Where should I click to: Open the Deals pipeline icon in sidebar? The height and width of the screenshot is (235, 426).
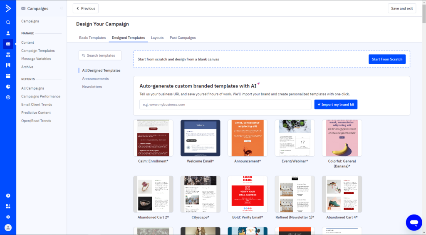pos(8,65)
